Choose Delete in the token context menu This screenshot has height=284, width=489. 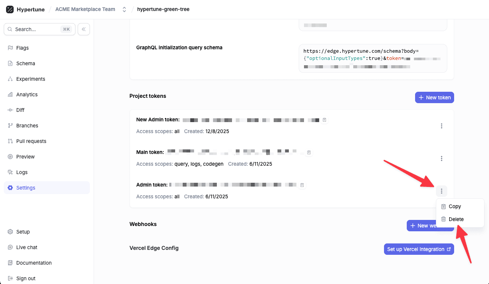[456, 219]
